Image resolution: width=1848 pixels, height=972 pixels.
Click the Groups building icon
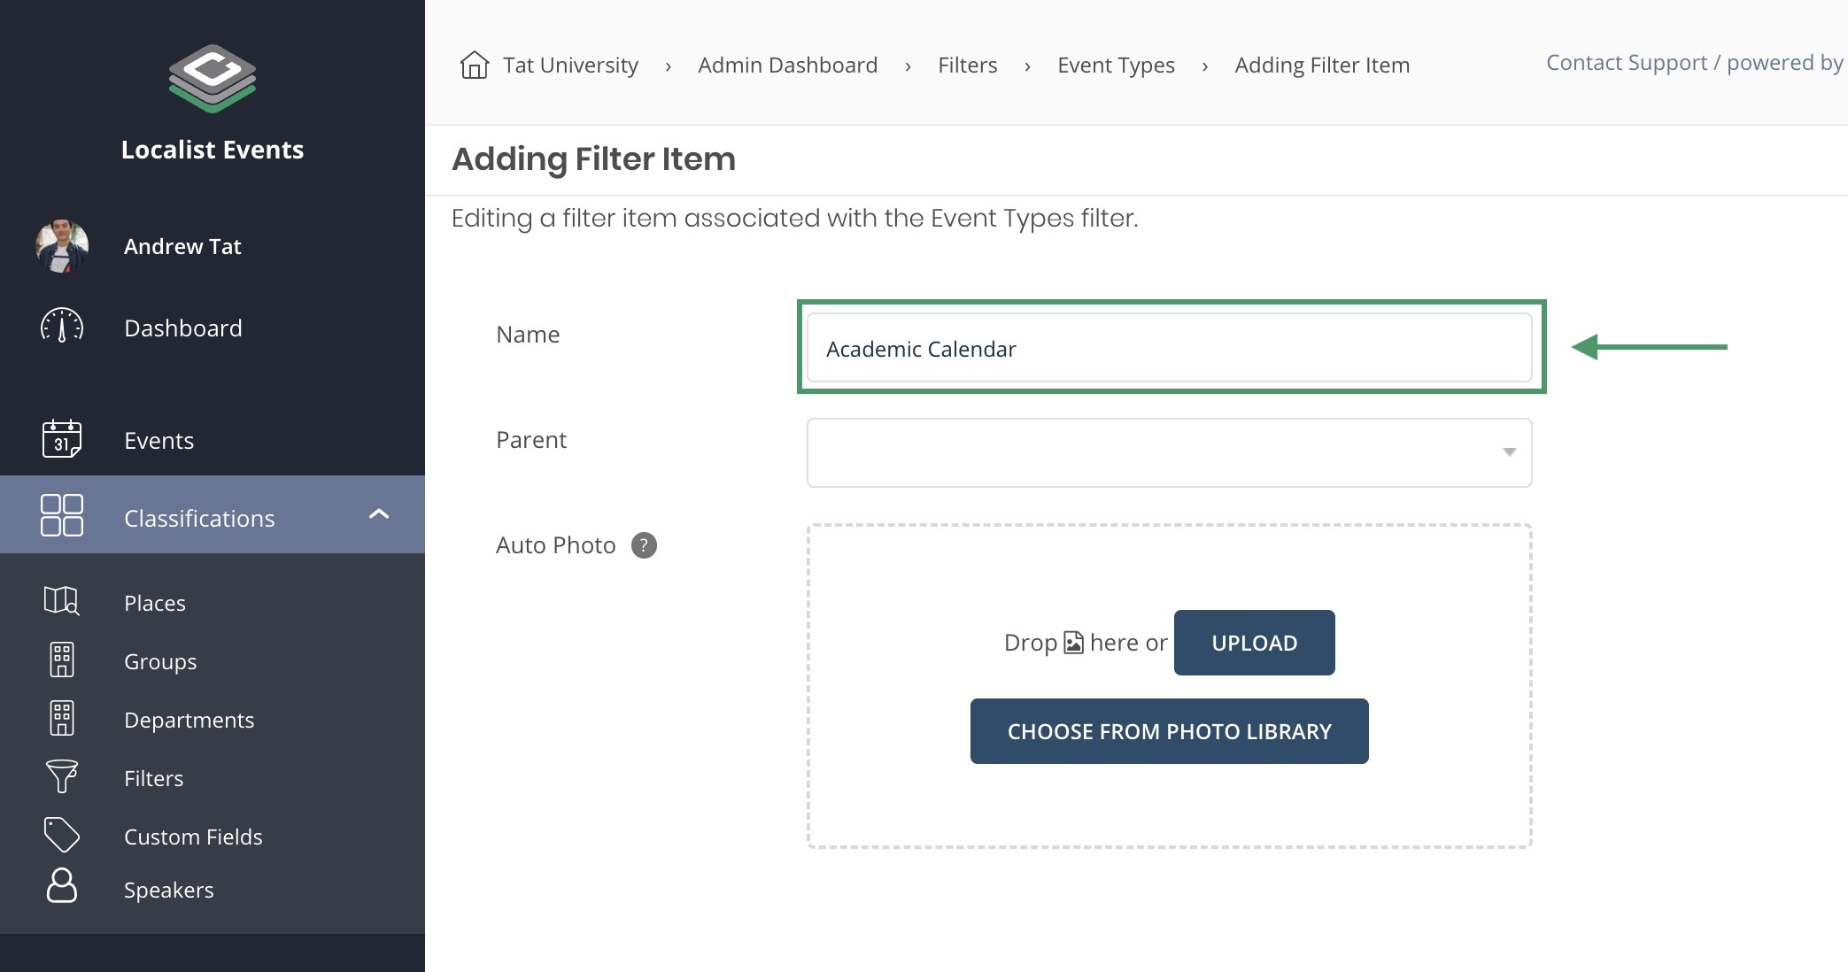point(62,660)
